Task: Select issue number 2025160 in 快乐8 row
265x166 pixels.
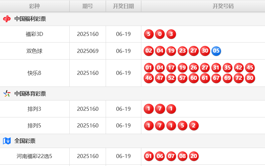Action: pyautogui.click(x=88, y=73)
